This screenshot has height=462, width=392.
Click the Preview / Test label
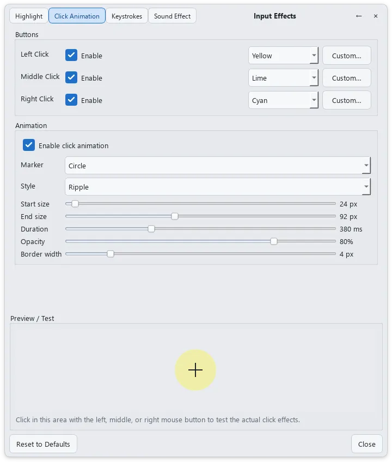point(32,319)
